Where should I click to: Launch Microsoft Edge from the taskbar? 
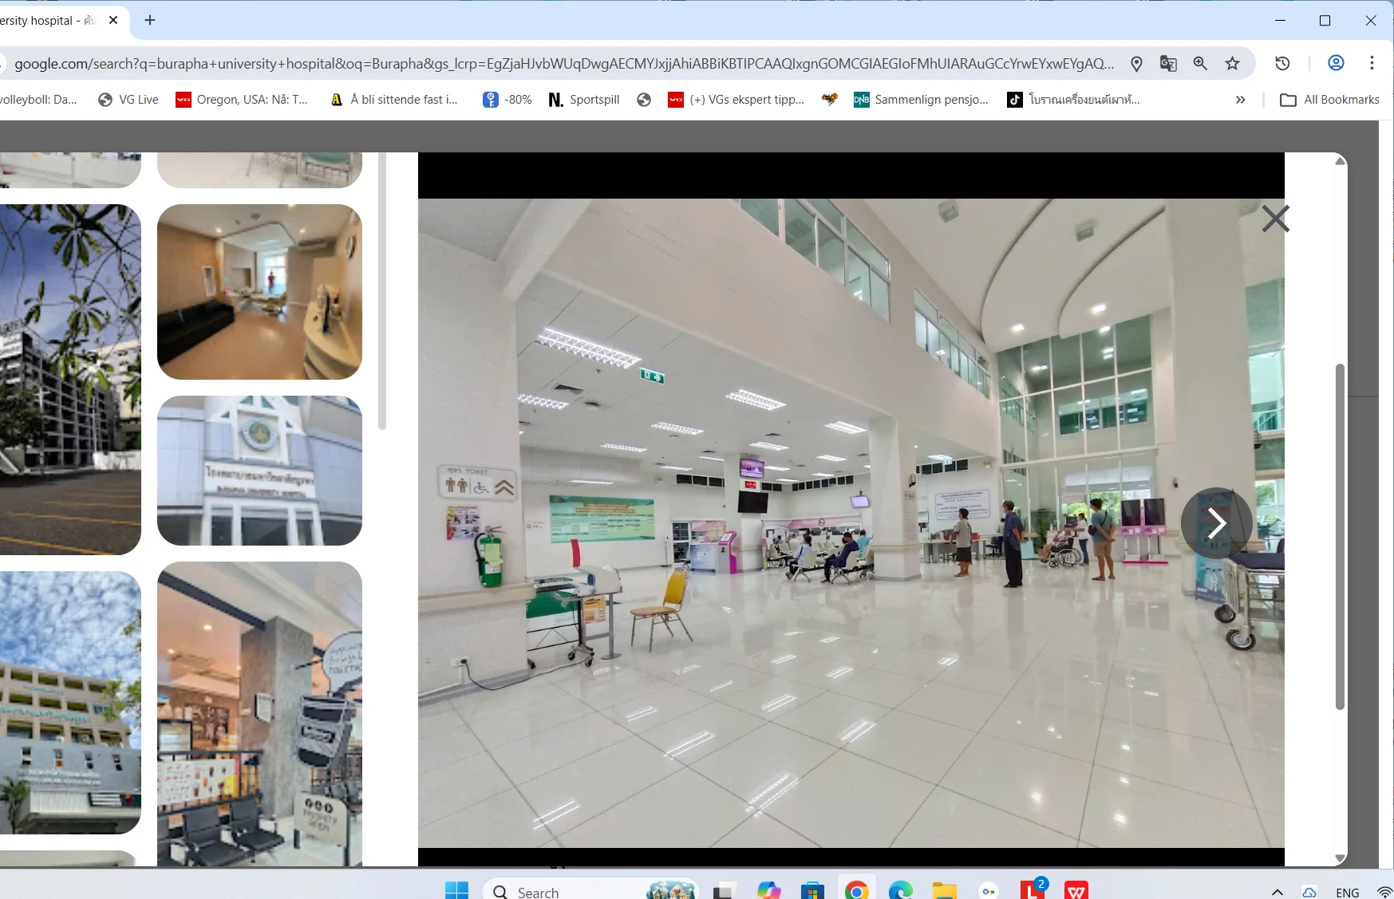pos(901,890)
